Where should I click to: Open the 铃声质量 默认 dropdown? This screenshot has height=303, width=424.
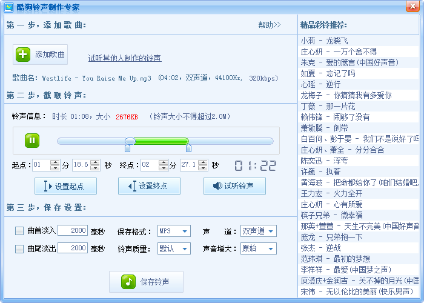point(174,248)
